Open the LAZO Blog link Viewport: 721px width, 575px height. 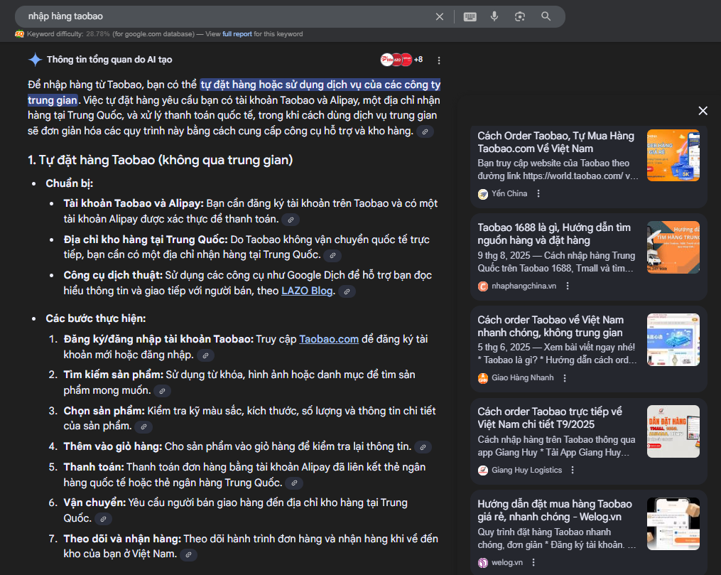pyautogui.click(x=307, y=290)
